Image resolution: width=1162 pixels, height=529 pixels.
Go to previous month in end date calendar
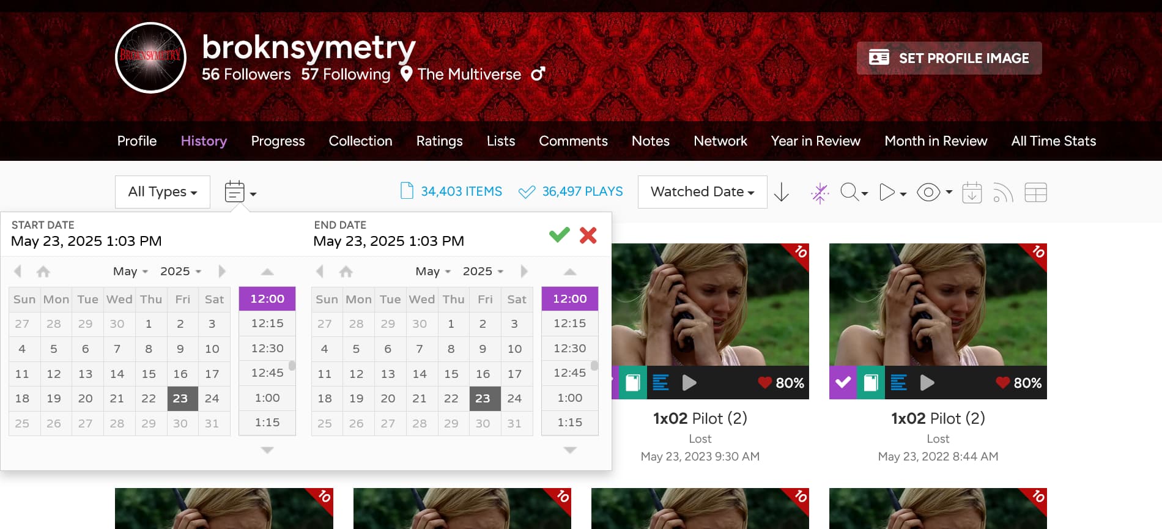(320, 271)
